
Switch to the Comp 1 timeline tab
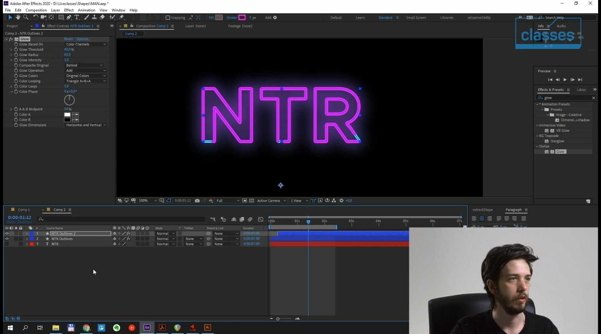point(24,210)
